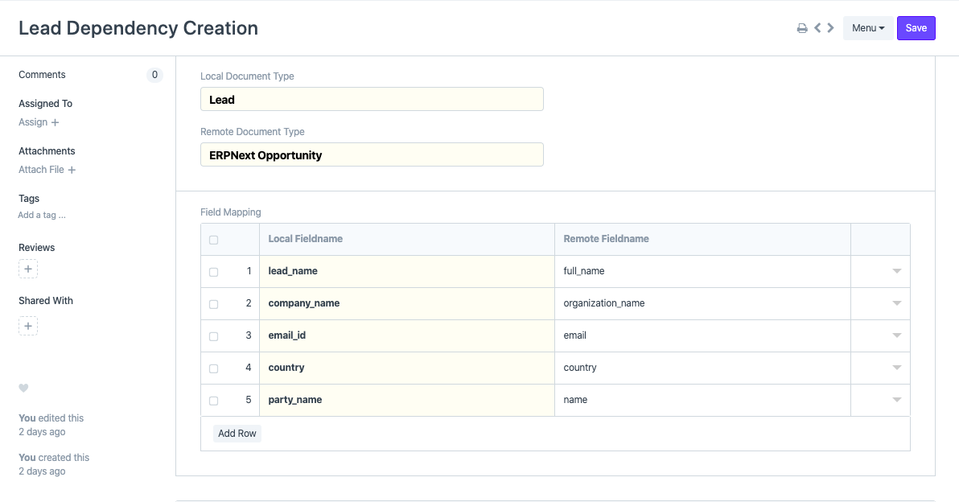The width and height of the screenshot is (959, 502).
Task: Check the checkbox for row 4 country
Action: point(214,368)
